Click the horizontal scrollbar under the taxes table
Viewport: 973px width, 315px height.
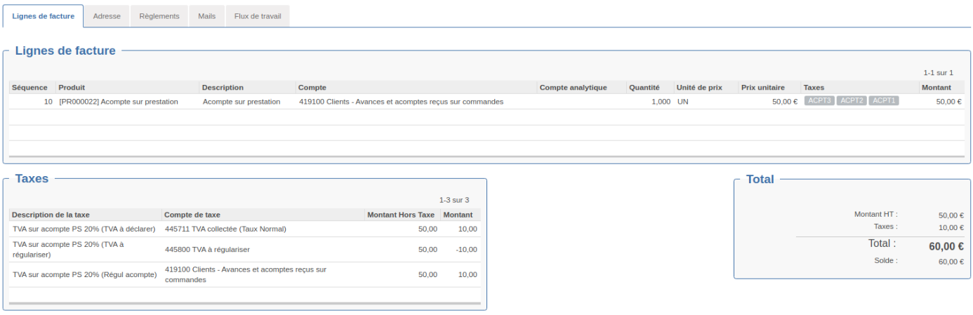tap(245, 304)
